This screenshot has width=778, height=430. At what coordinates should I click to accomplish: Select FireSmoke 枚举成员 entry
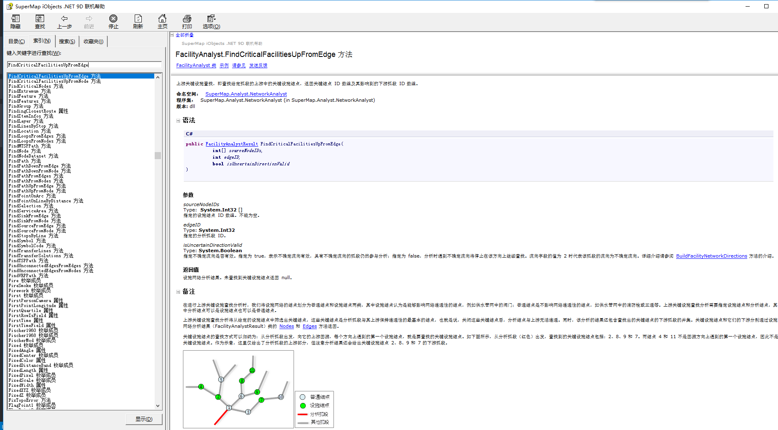[x=31, y=285]
